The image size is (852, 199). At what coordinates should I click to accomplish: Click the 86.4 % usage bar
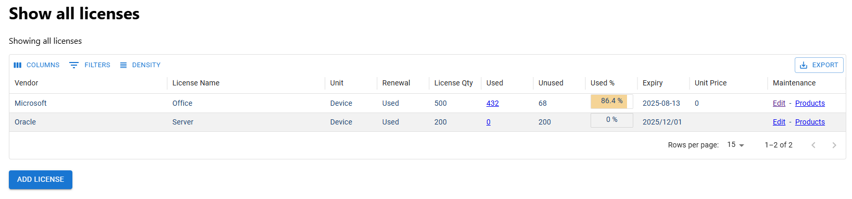coord(612,101)
